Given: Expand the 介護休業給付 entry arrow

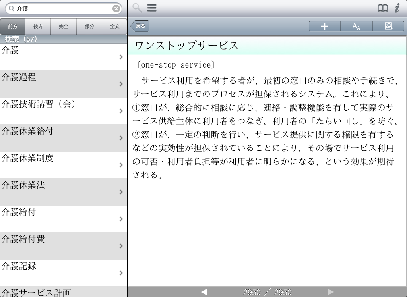Looking at the screenshot, I should point(121,138).
